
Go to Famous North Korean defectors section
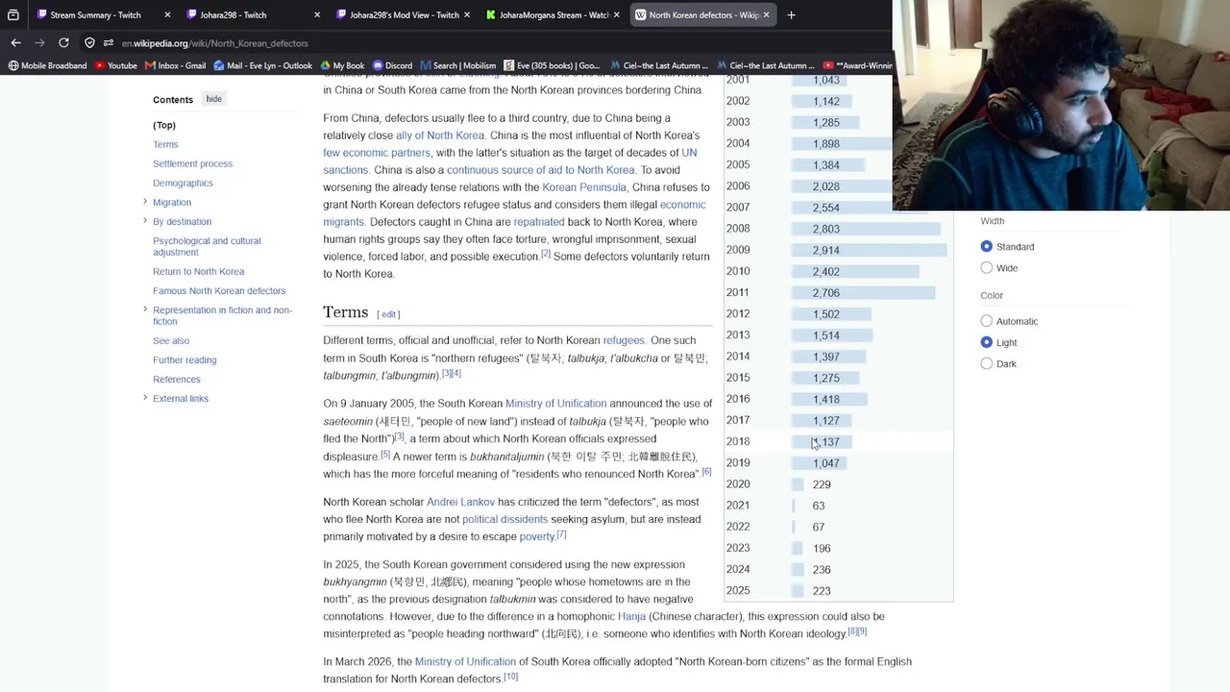coord(219,290)
